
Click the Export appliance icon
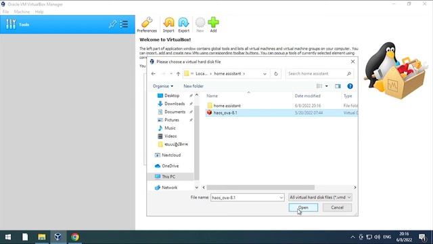pyautogui.click(x=183, y=24)
